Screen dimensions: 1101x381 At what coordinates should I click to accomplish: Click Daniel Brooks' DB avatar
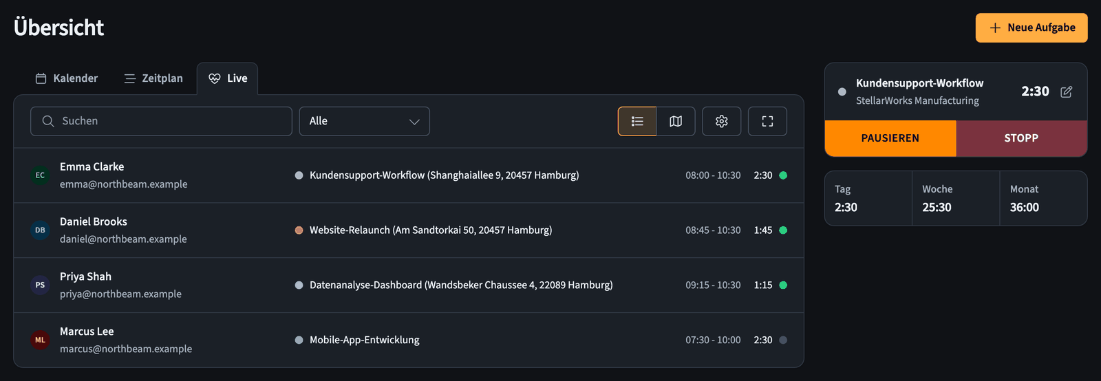pos(40,230)
